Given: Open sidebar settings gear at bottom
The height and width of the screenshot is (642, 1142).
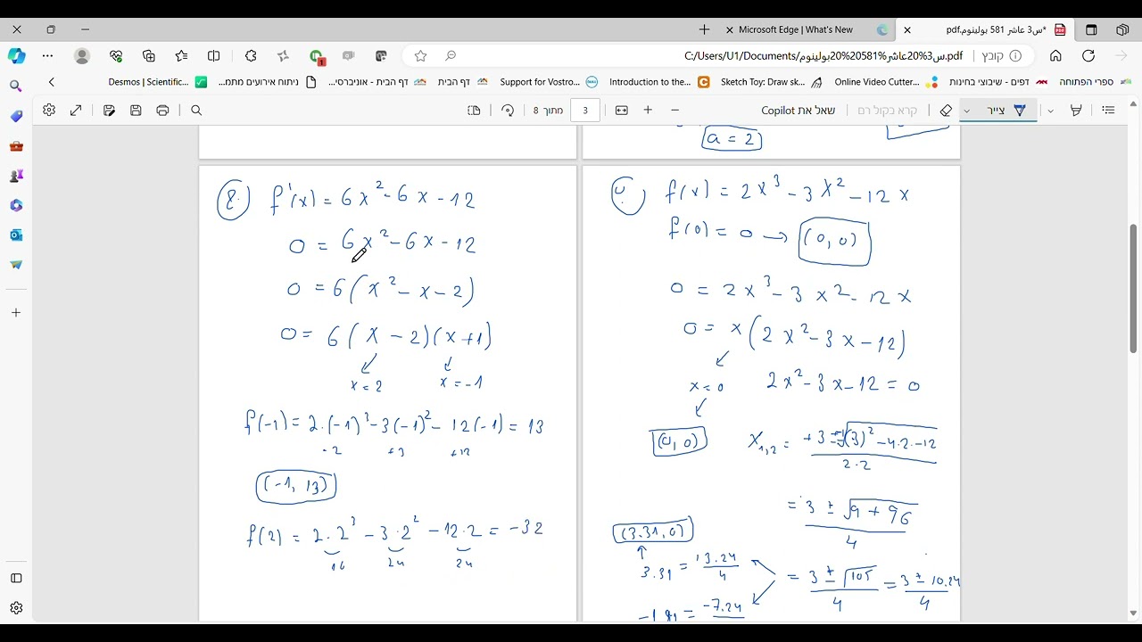Looking at the screenshot, I should (16, 608).
